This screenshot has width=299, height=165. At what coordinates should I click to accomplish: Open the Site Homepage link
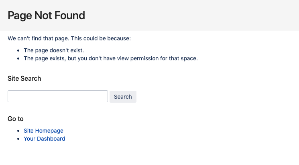click(43, 131)
